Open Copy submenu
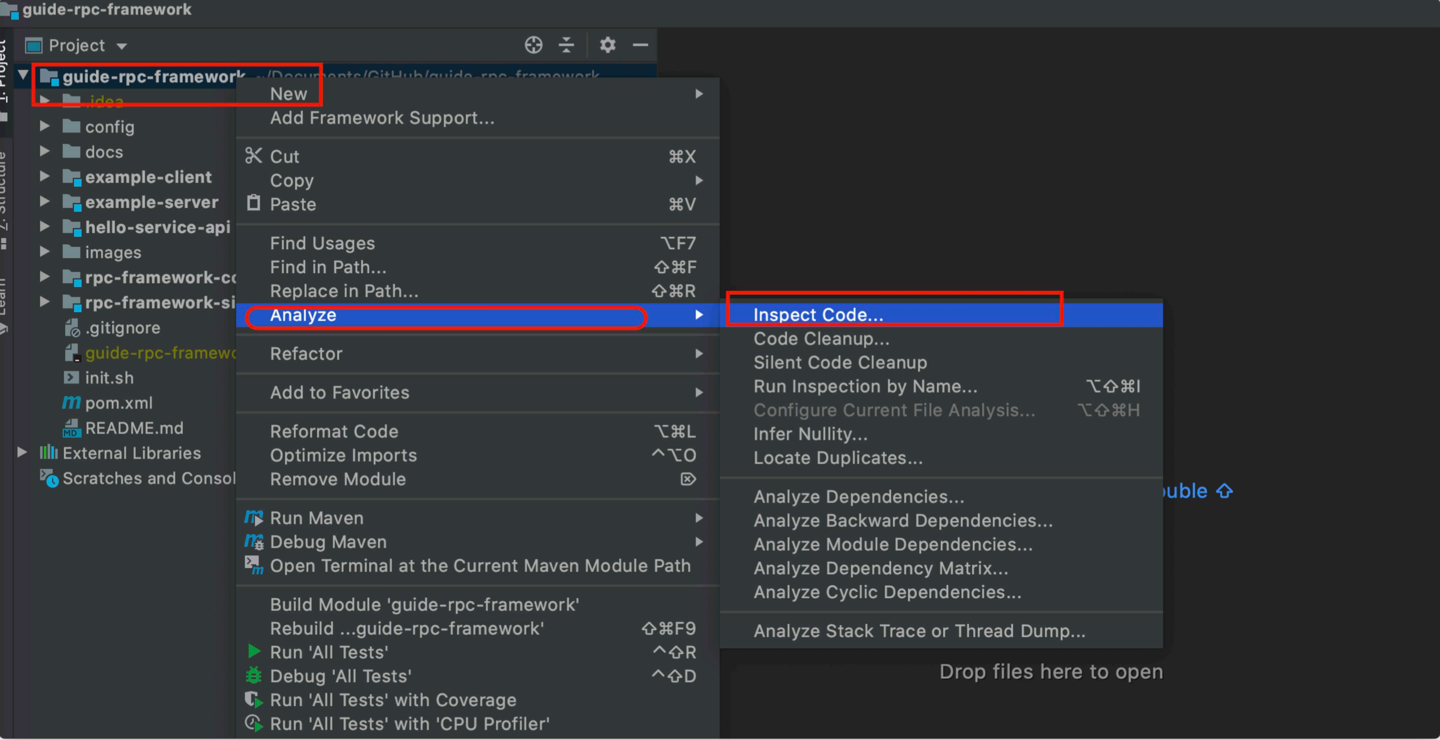Image resolution: width=1440 pixels, height=740 pixels. click(478, 181)
